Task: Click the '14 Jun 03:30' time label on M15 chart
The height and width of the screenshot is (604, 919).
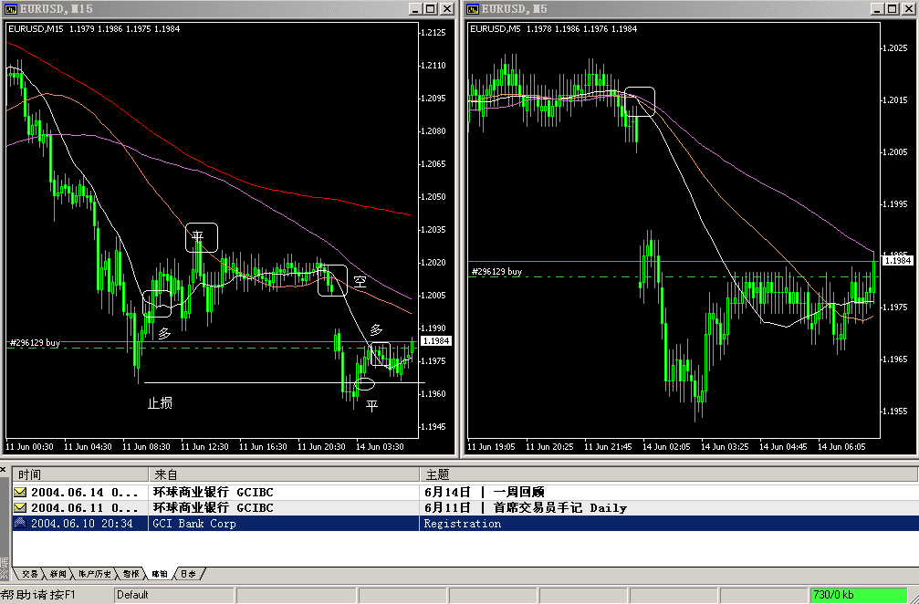Action: click(380, 446)
